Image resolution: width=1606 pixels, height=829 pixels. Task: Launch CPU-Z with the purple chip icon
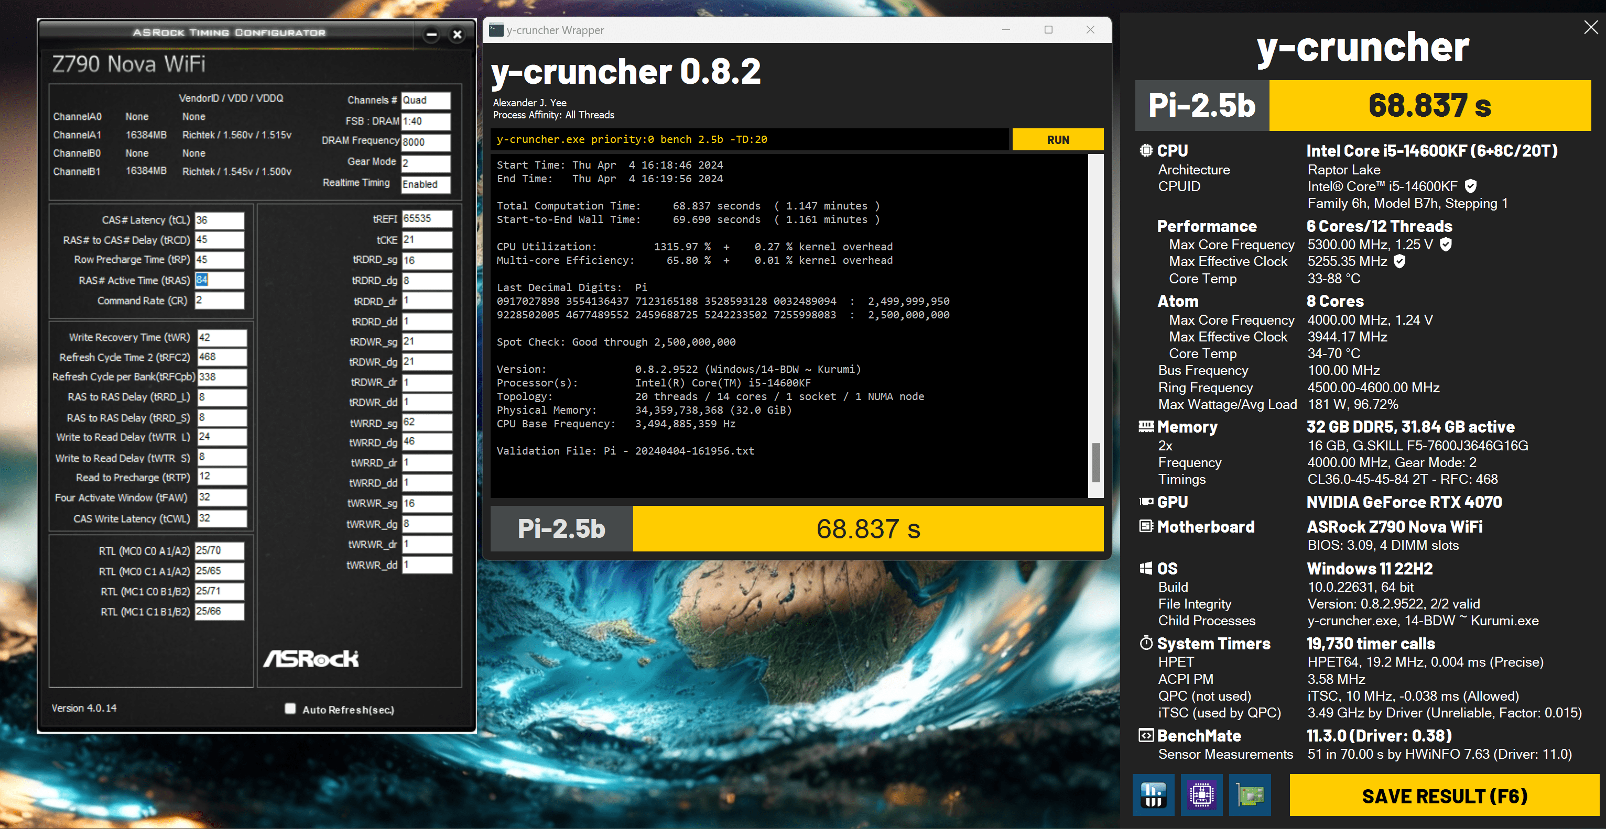coord(1201,795)
